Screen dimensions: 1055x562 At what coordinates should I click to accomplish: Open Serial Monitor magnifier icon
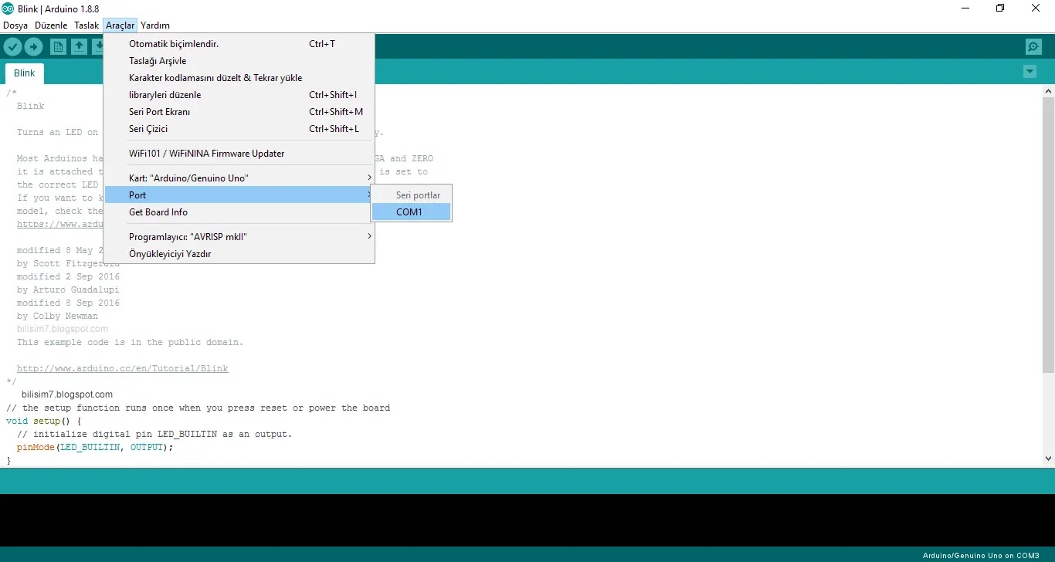tap(1033, 47)
